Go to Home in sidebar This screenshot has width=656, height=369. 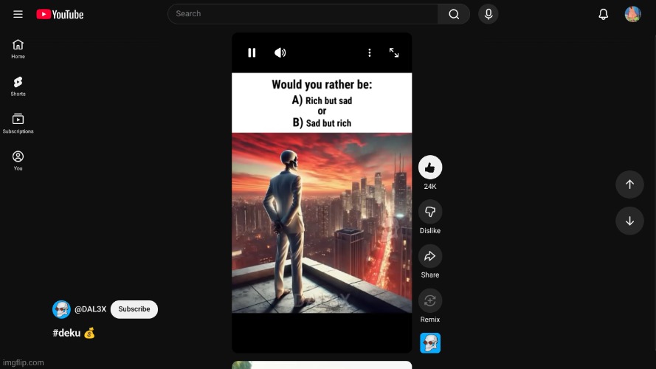18,49
